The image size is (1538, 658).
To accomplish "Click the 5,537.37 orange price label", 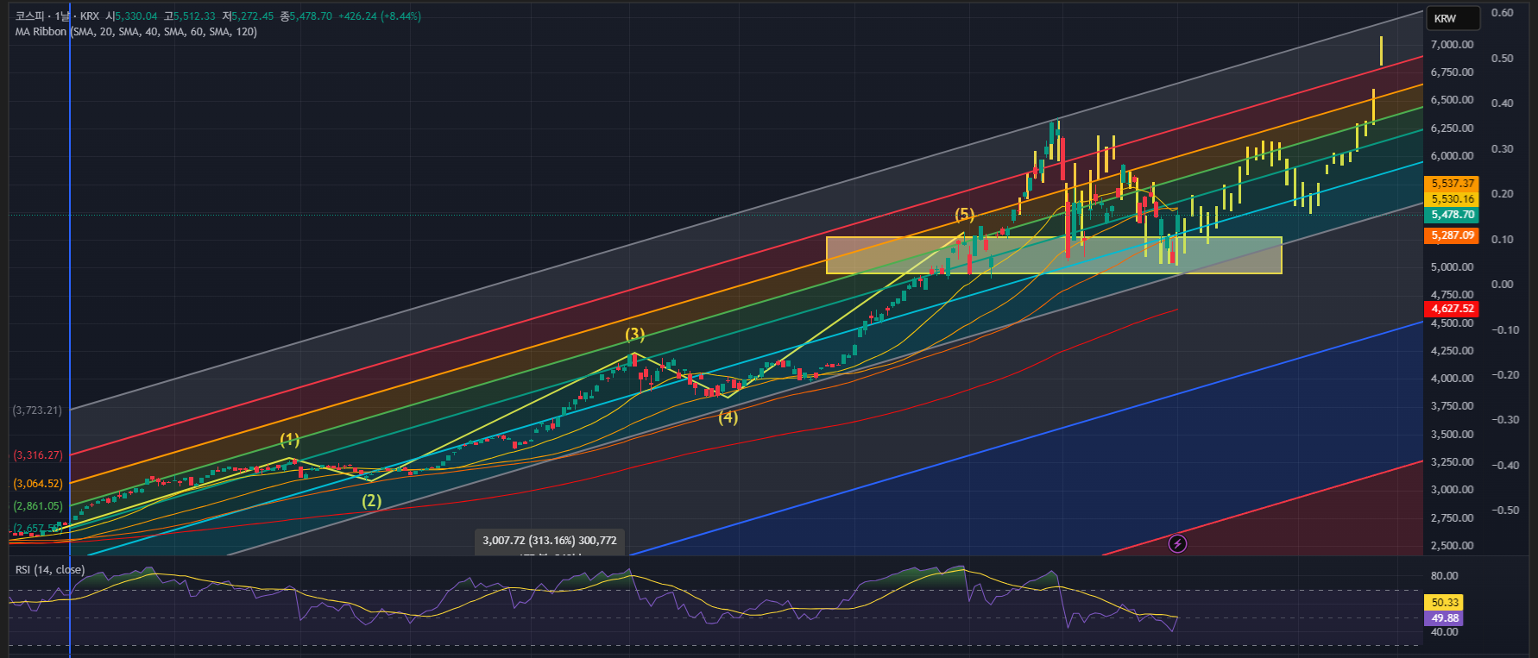I will pyautogui.click(x=1453, y=184).
